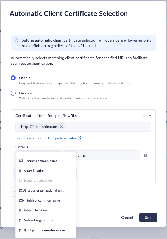Remove the http://*.example.com URL chip
The image size is (167, 239).
[62, 127]
